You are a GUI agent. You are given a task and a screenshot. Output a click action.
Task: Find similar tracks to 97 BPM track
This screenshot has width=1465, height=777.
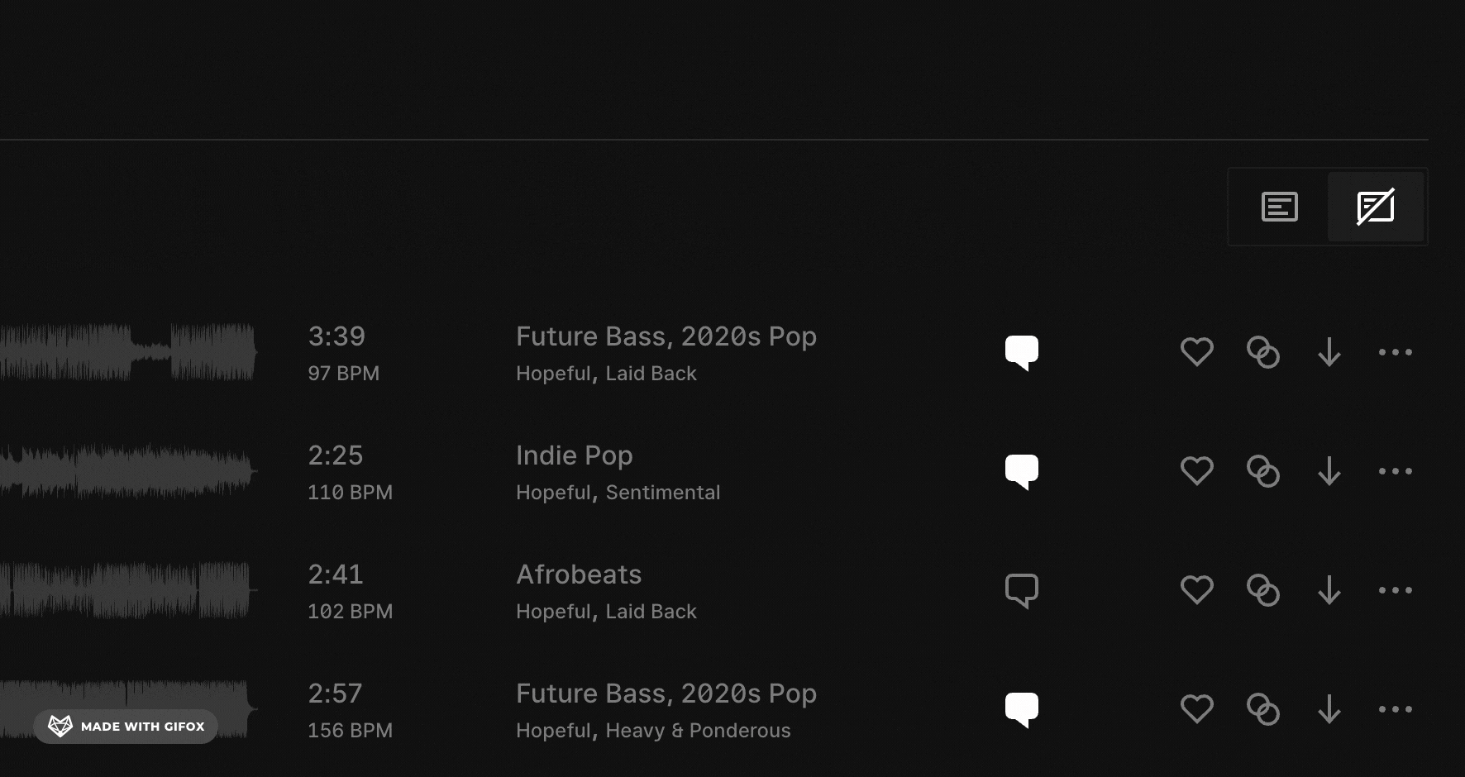pos(1262,352)
